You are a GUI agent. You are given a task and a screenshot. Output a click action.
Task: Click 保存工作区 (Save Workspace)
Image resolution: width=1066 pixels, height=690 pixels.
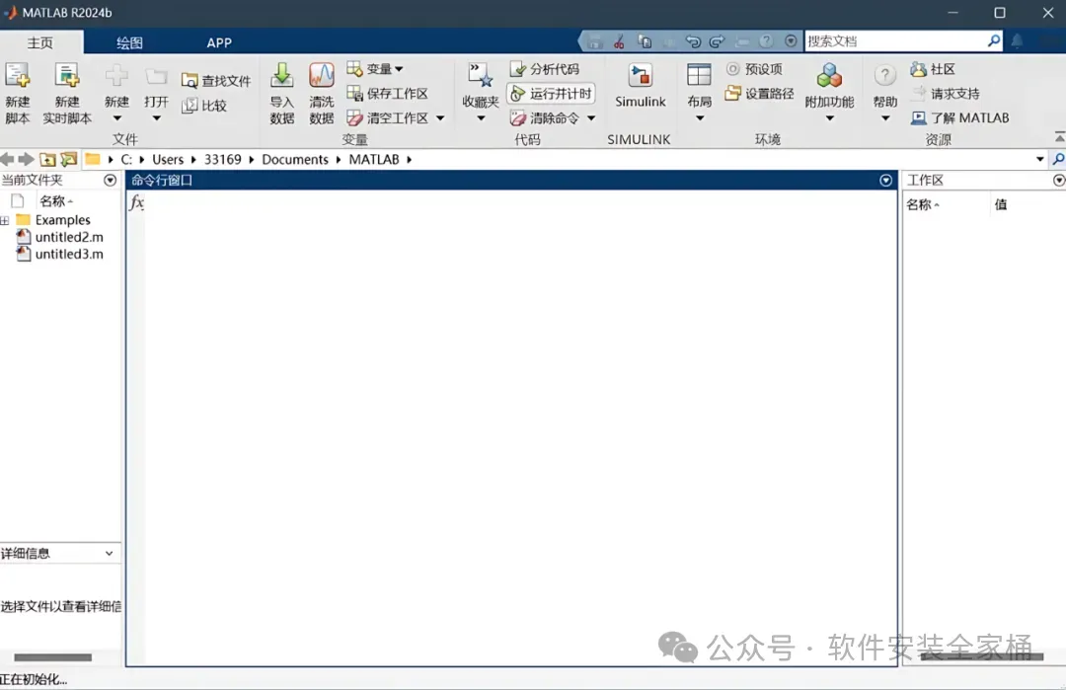tap(388, 93)
